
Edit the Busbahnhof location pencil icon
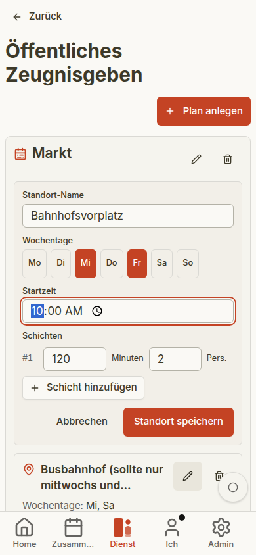coord(188,476)
